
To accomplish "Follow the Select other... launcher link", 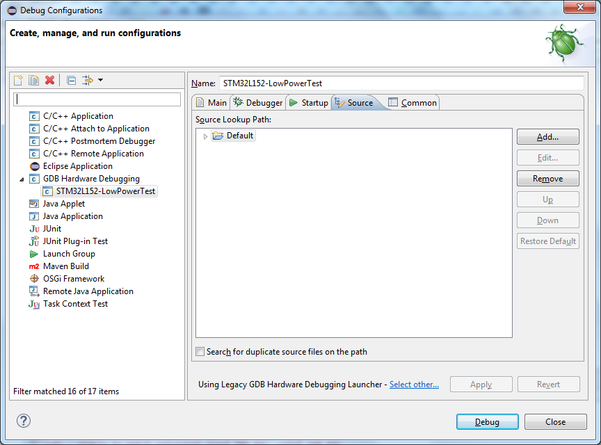I will pos(414,385).
